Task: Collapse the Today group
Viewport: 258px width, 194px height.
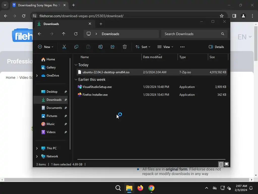Action: click(76, 65)
